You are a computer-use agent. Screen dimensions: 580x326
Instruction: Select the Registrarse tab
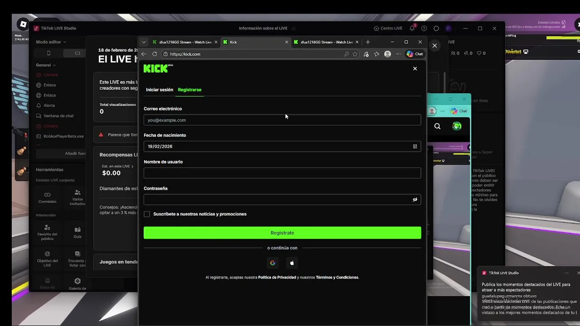click(189, 90)
